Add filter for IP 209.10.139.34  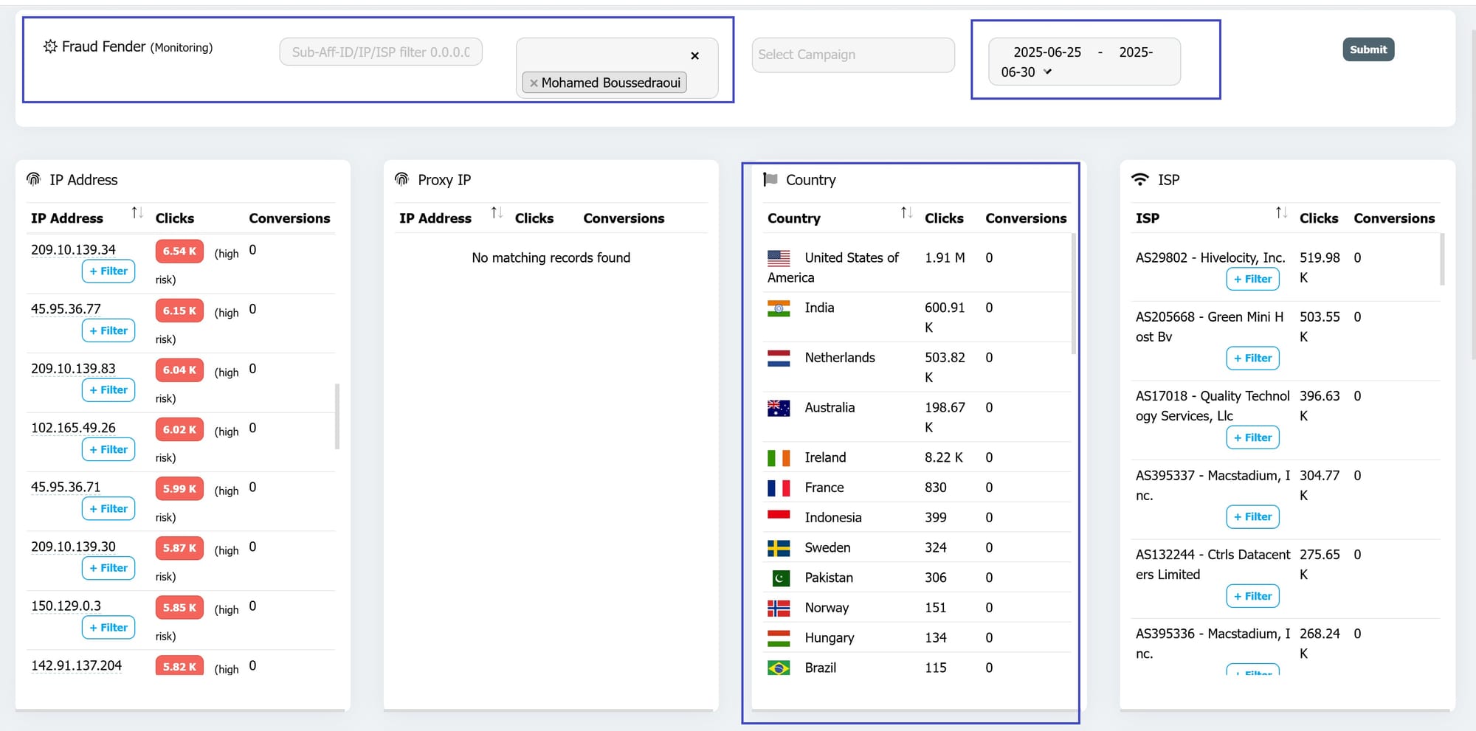coord(108,271)
